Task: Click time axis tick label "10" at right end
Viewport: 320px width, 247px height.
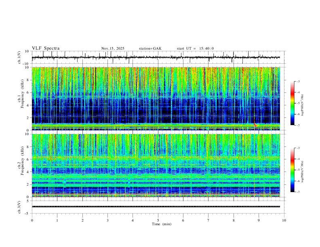Action: pos(284,220)
